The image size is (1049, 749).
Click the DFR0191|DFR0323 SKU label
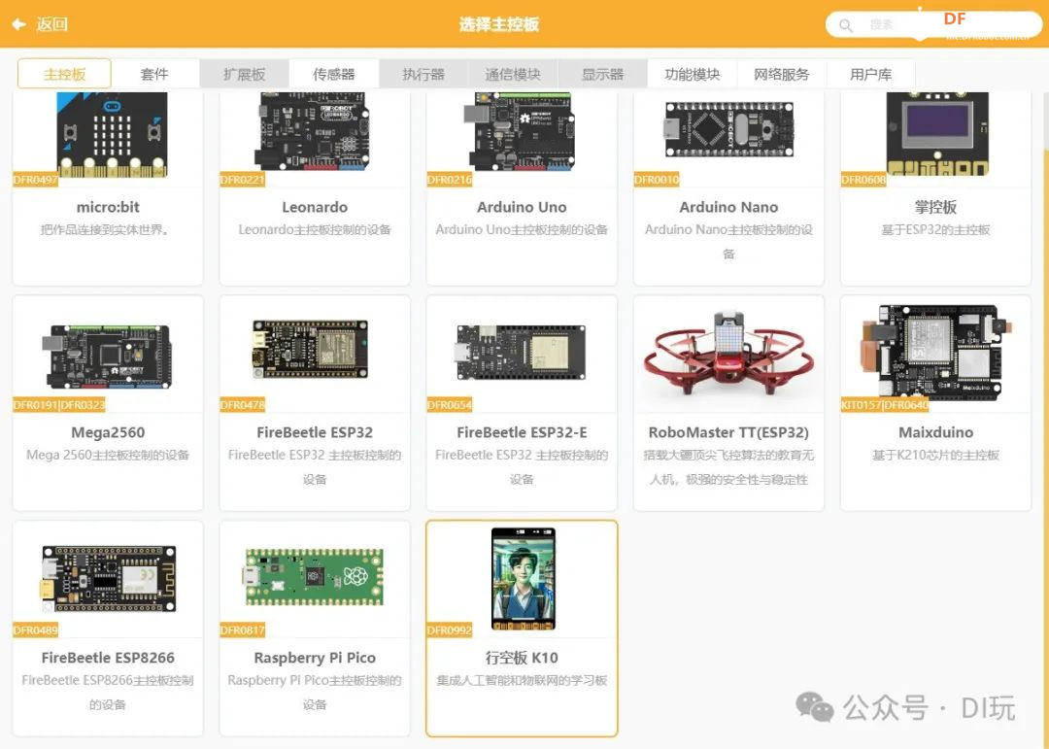pyautogui.click(x=59, y=405)
